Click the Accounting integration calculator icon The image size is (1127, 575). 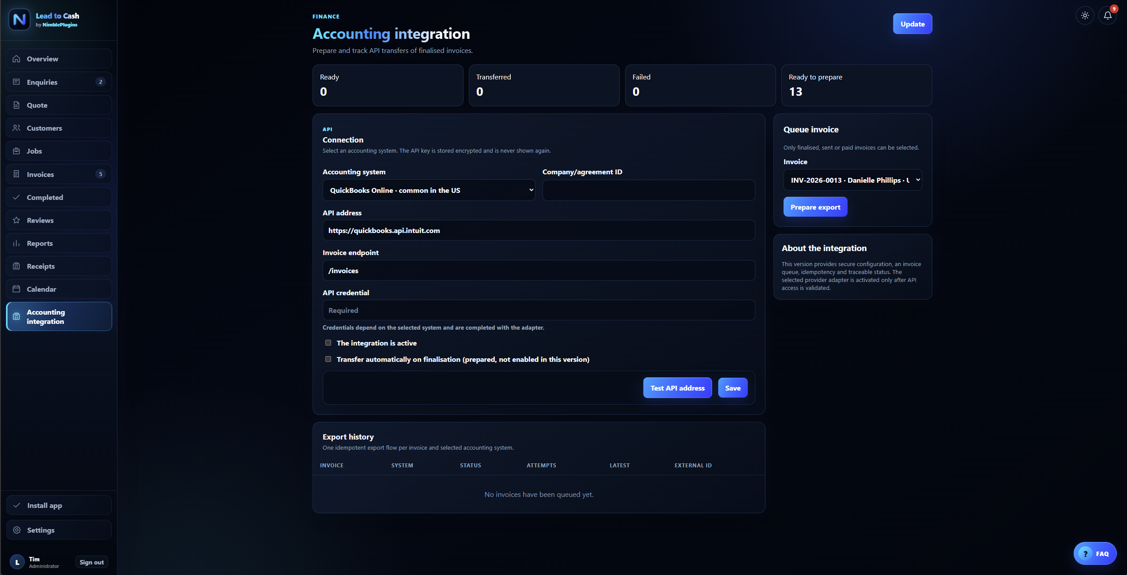tap(16, 316)
